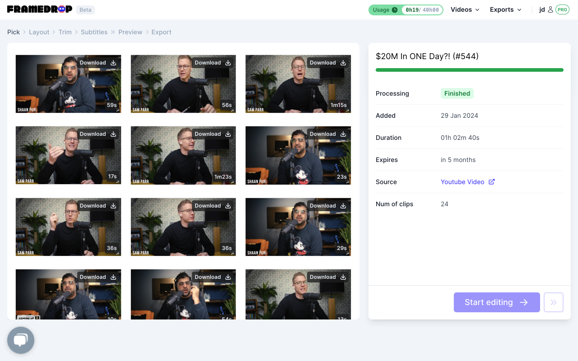Open the Youtube Video source link
The image size is (578, 361).
(462, 182)
